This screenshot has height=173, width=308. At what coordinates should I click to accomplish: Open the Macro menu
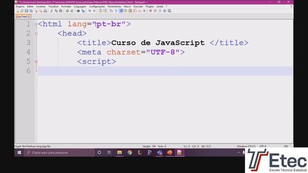[127, 6]
